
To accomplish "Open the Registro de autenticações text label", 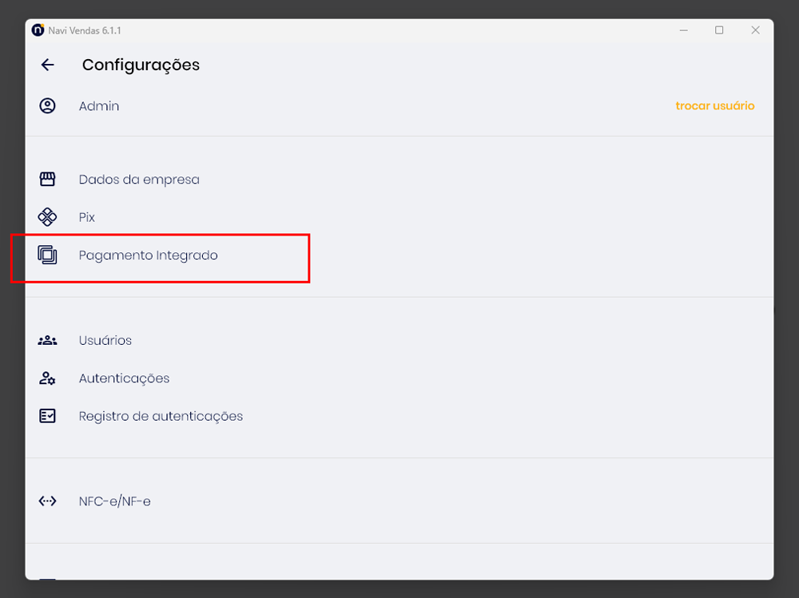I will click(x=161, y=416).
